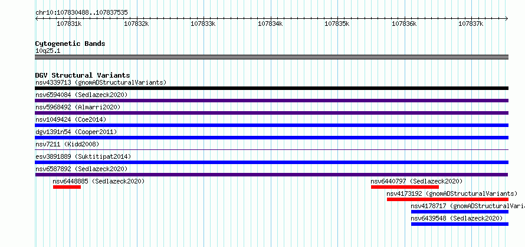Image resolution: width=525 pixels, height=247 pixels.
Task: Click the nsv4339713 gnomADStructuralVariants label
Action: coord(101,82)
